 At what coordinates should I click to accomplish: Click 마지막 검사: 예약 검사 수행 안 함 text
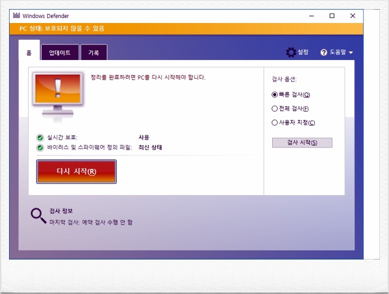tap(91, 222)
